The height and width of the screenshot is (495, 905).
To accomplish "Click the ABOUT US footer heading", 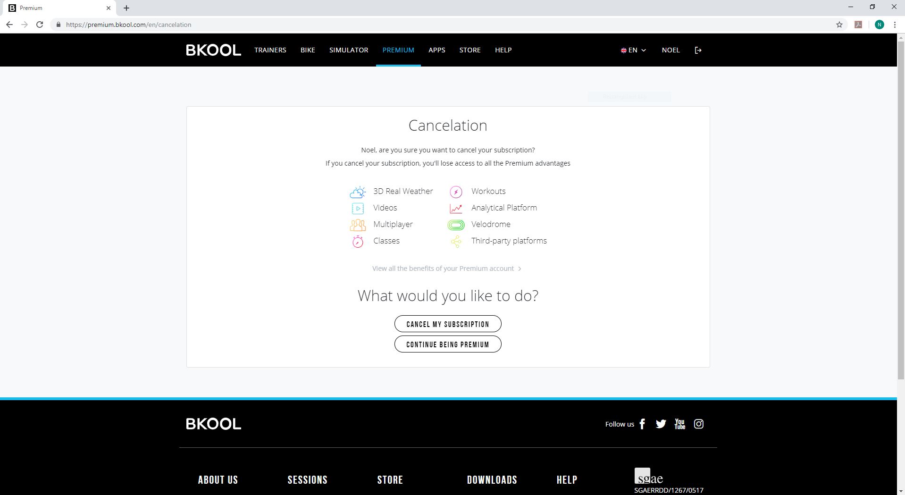I will 218,480.
